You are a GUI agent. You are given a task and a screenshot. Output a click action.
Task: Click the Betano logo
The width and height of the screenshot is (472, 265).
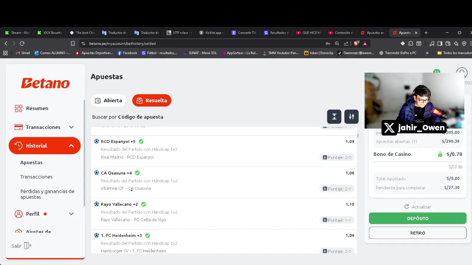[45, 84]
